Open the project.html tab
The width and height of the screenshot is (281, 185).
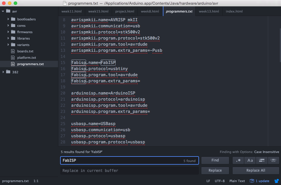click(x=125, y=11)
